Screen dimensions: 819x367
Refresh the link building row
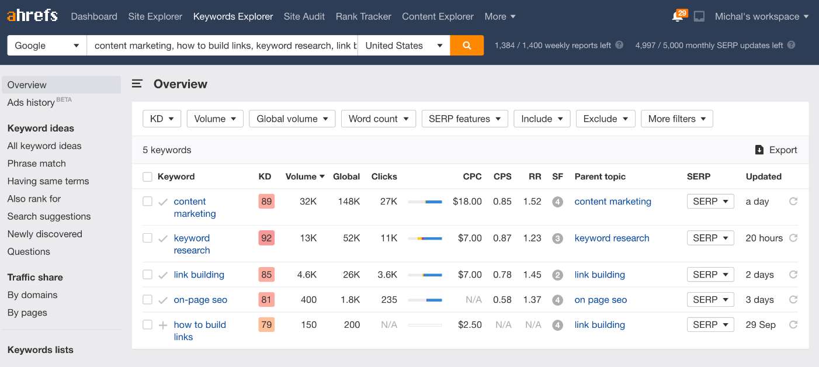click(793, 275)
